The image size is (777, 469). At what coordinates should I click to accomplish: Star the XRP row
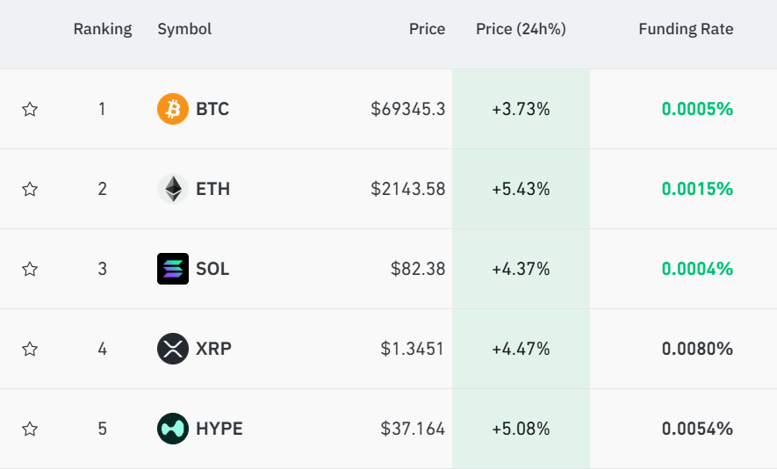tap(30, 349)
